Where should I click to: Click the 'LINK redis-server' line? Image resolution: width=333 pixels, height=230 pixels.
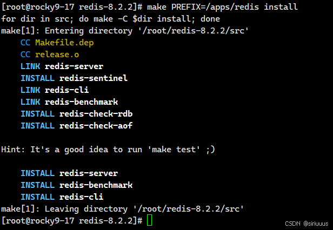62,66
